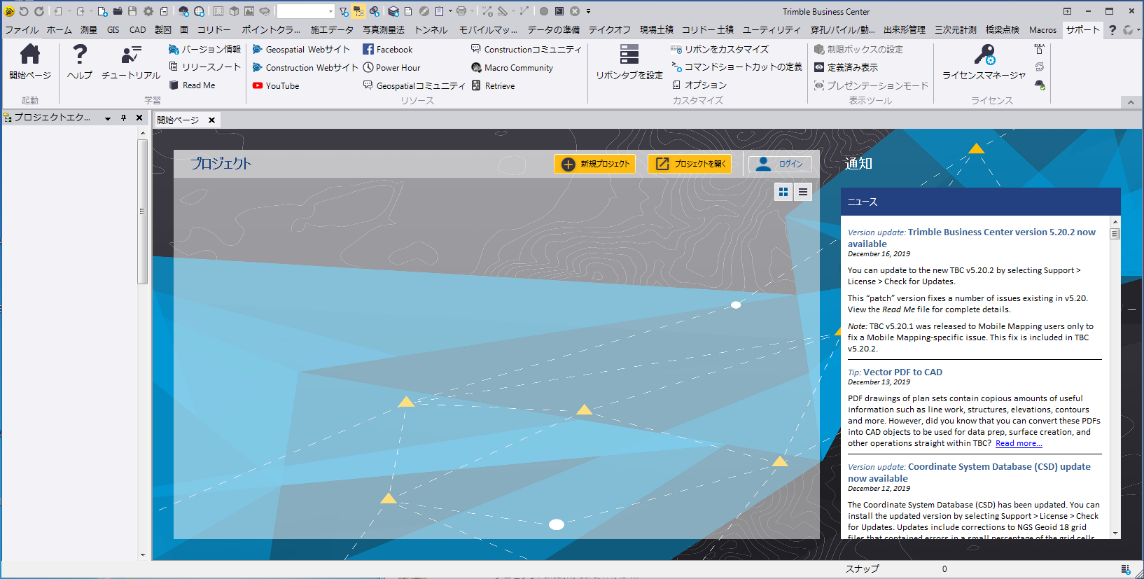Follow the Read more... link in news

(x=1019, y=443)
